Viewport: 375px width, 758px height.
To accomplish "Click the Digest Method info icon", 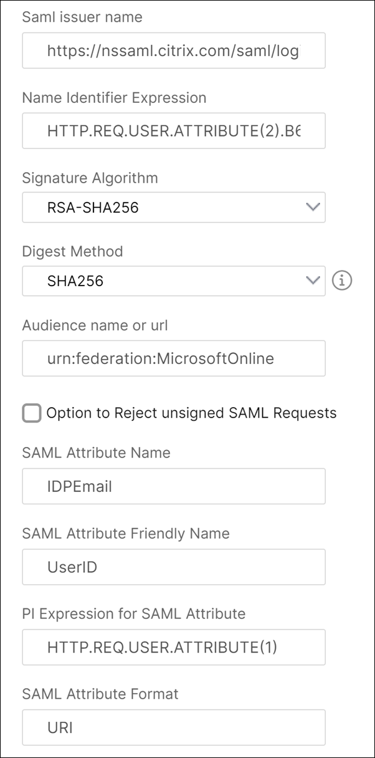I will point(342,281).
